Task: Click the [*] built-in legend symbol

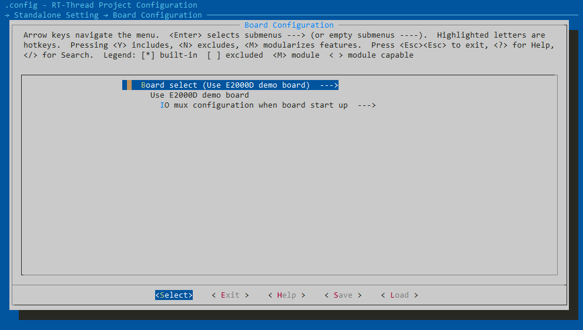Action: point(148,55)
